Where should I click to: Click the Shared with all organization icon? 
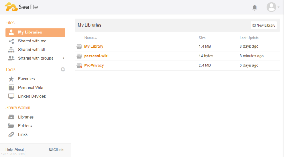(11, 50)
